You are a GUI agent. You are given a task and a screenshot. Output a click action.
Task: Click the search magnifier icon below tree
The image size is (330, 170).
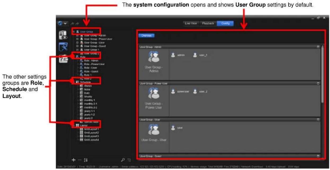123,160
